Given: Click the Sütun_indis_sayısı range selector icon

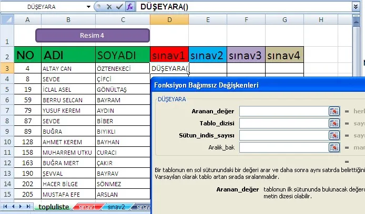Looking at the screenshot, I should click(x=333, y=135).
